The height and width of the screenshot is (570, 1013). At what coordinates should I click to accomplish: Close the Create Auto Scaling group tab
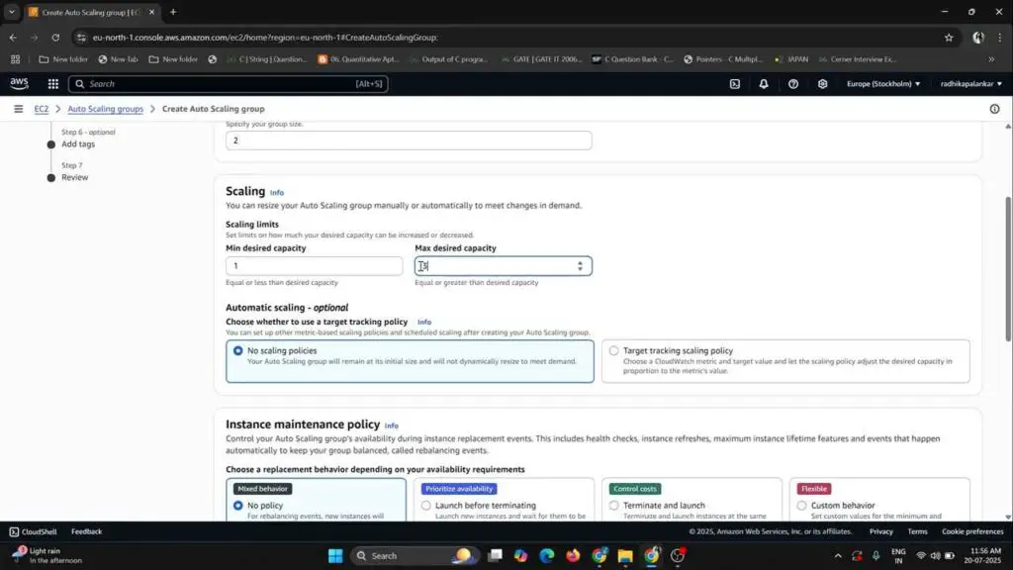click(151, 12)
